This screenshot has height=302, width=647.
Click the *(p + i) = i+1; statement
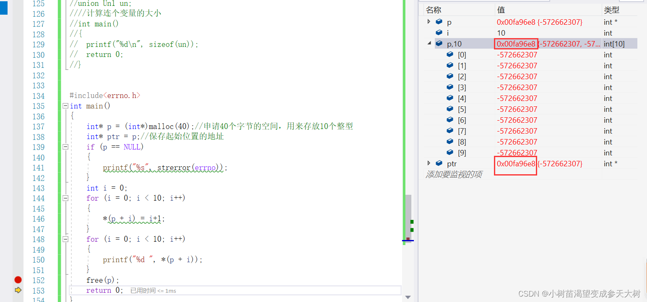(134, 219)
